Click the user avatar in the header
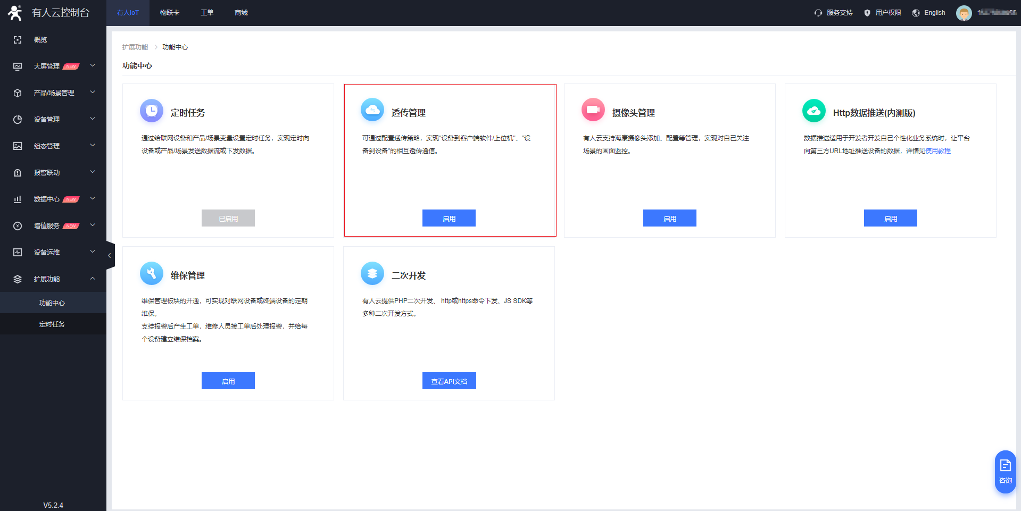Viewport: 1021px width, 511px height. coord(964,13)
